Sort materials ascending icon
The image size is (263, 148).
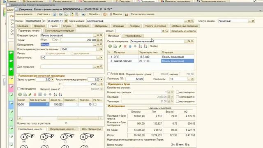(x=140, y=46)
